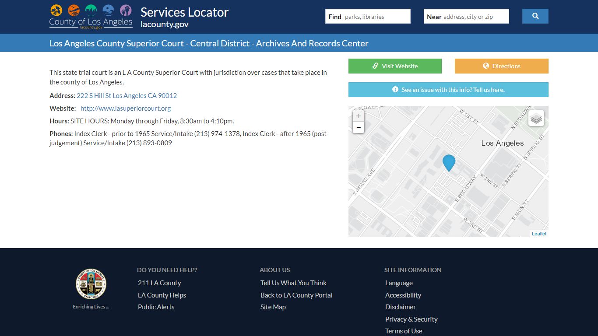Open the Terms of Use link
This screenshot has width=598, height=336.
point(404,331)
